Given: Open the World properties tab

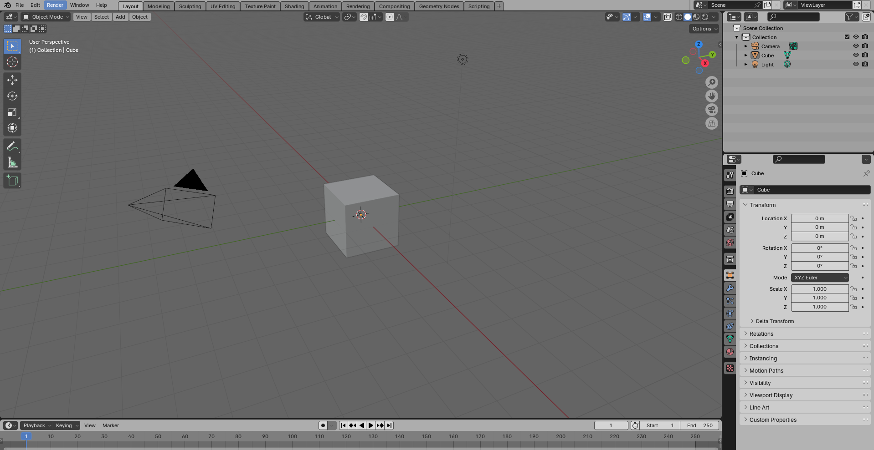Looking at the screenshot, I should click(730, 243).
